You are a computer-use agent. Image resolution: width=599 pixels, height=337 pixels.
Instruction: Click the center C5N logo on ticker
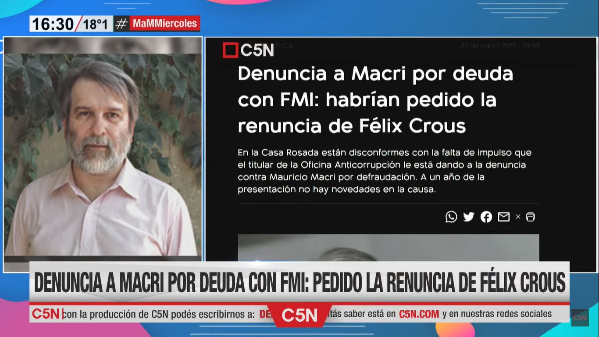(x=299, y=315)
